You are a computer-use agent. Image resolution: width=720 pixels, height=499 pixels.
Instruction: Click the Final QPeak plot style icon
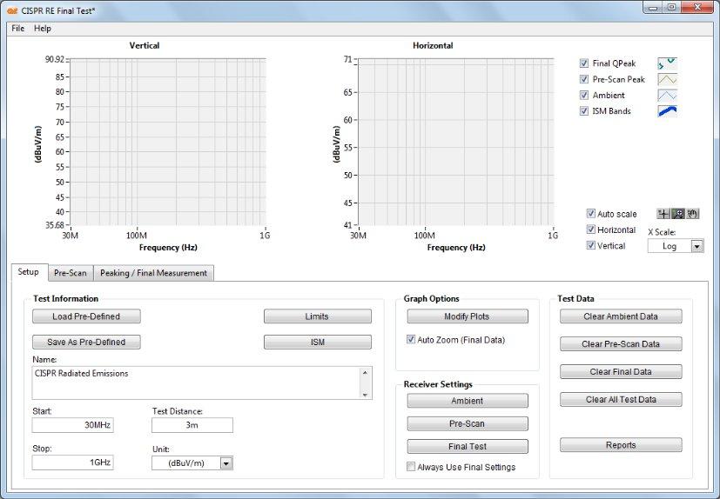click(x=667, y=63)
